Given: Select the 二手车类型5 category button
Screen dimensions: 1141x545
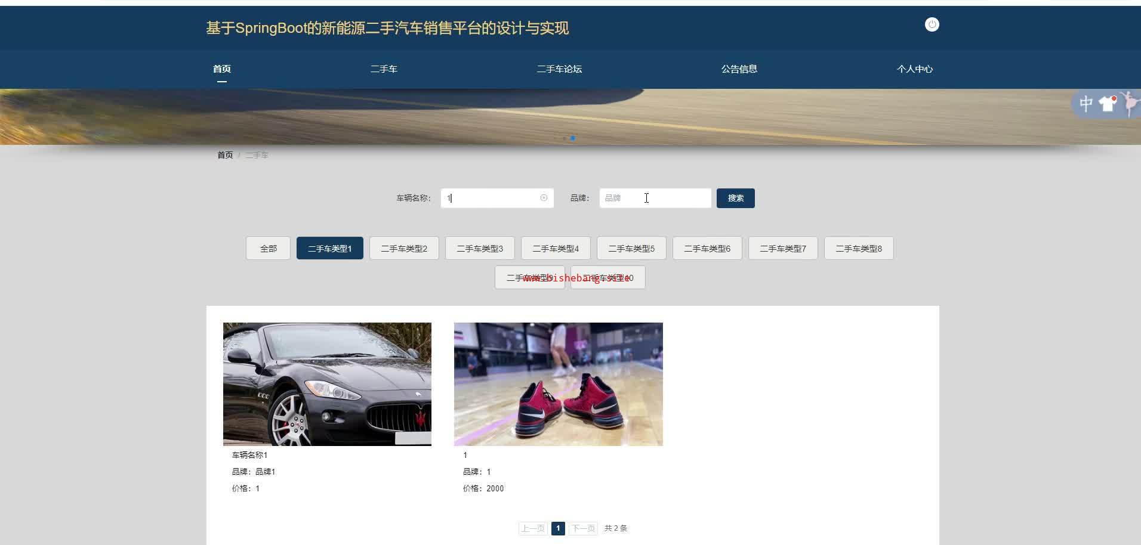Looking at the screenshot, I should click(x=631, y=248).
